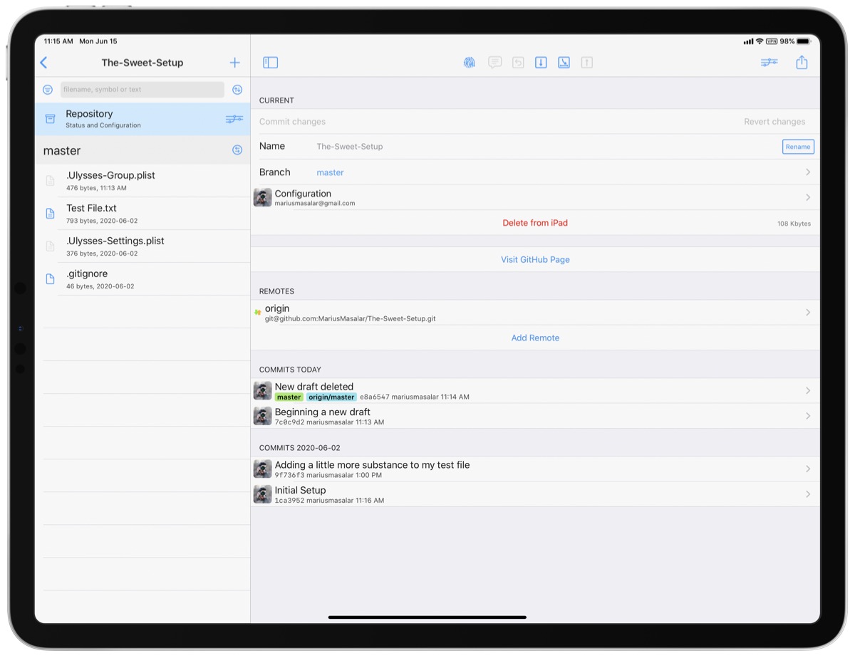Expand chevron on New draft deleted commit

808,390
